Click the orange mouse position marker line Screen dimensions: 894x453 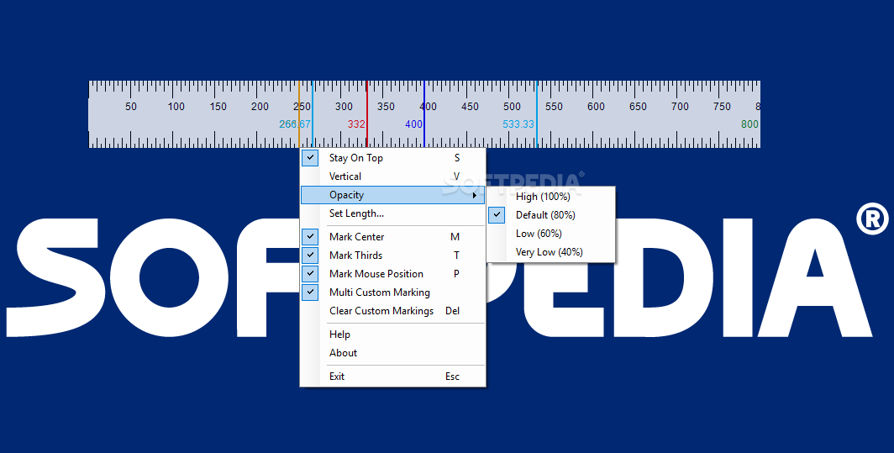[x=299, y=114]
